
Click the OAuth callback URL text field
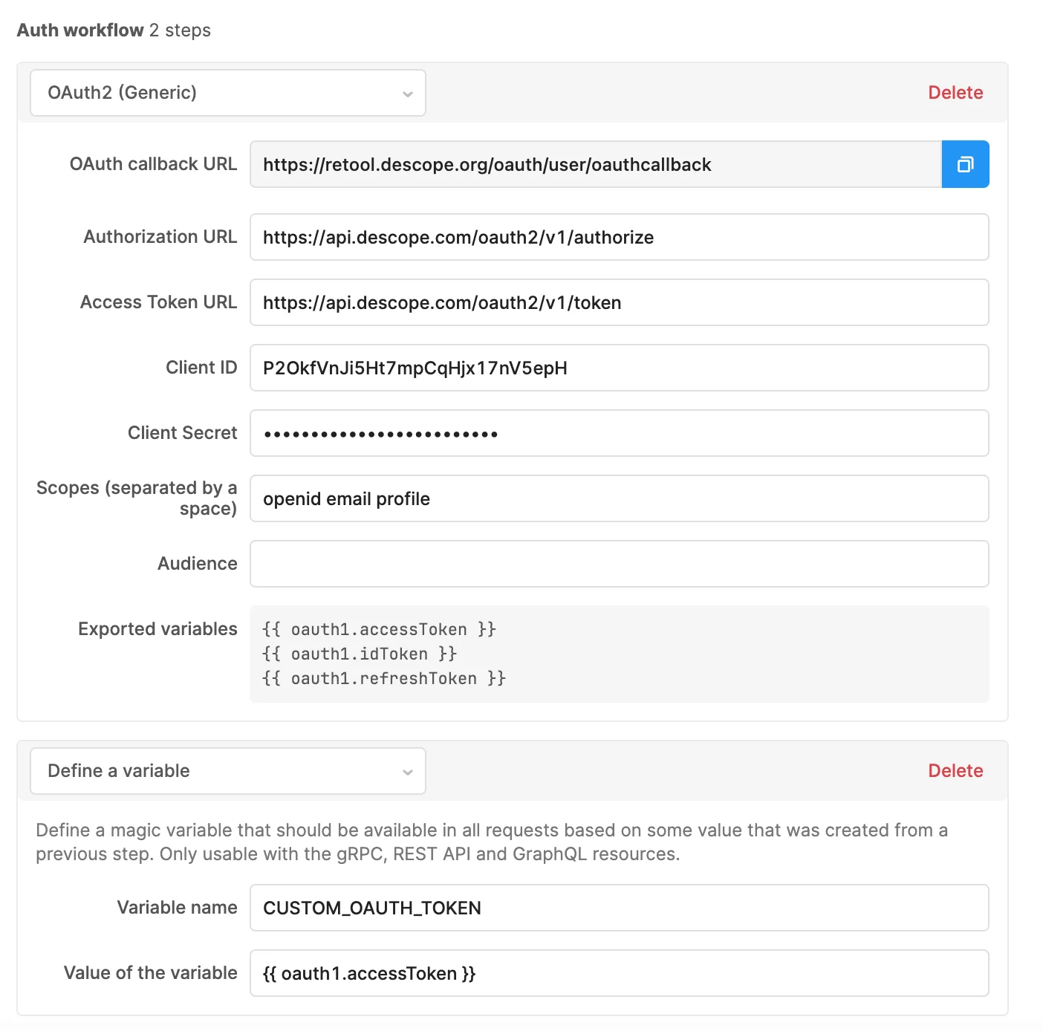coord(594,164)
